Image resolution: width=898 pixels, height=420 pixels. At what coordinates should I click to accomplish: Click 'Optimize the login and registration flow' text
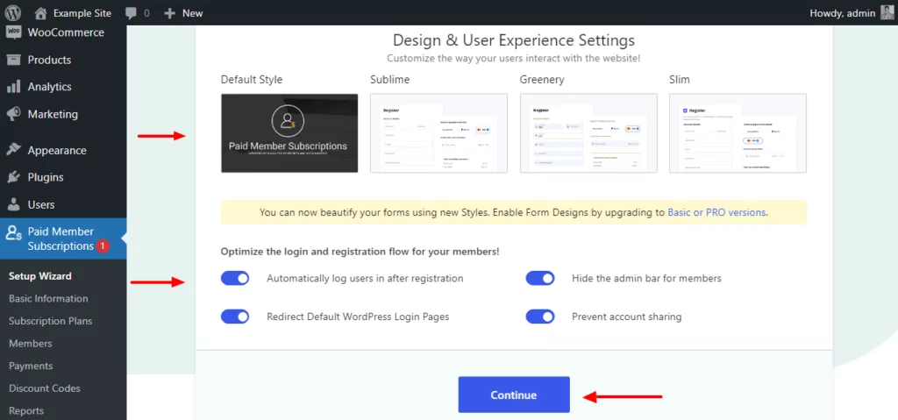pyautogui.click(x=360, y=251)
